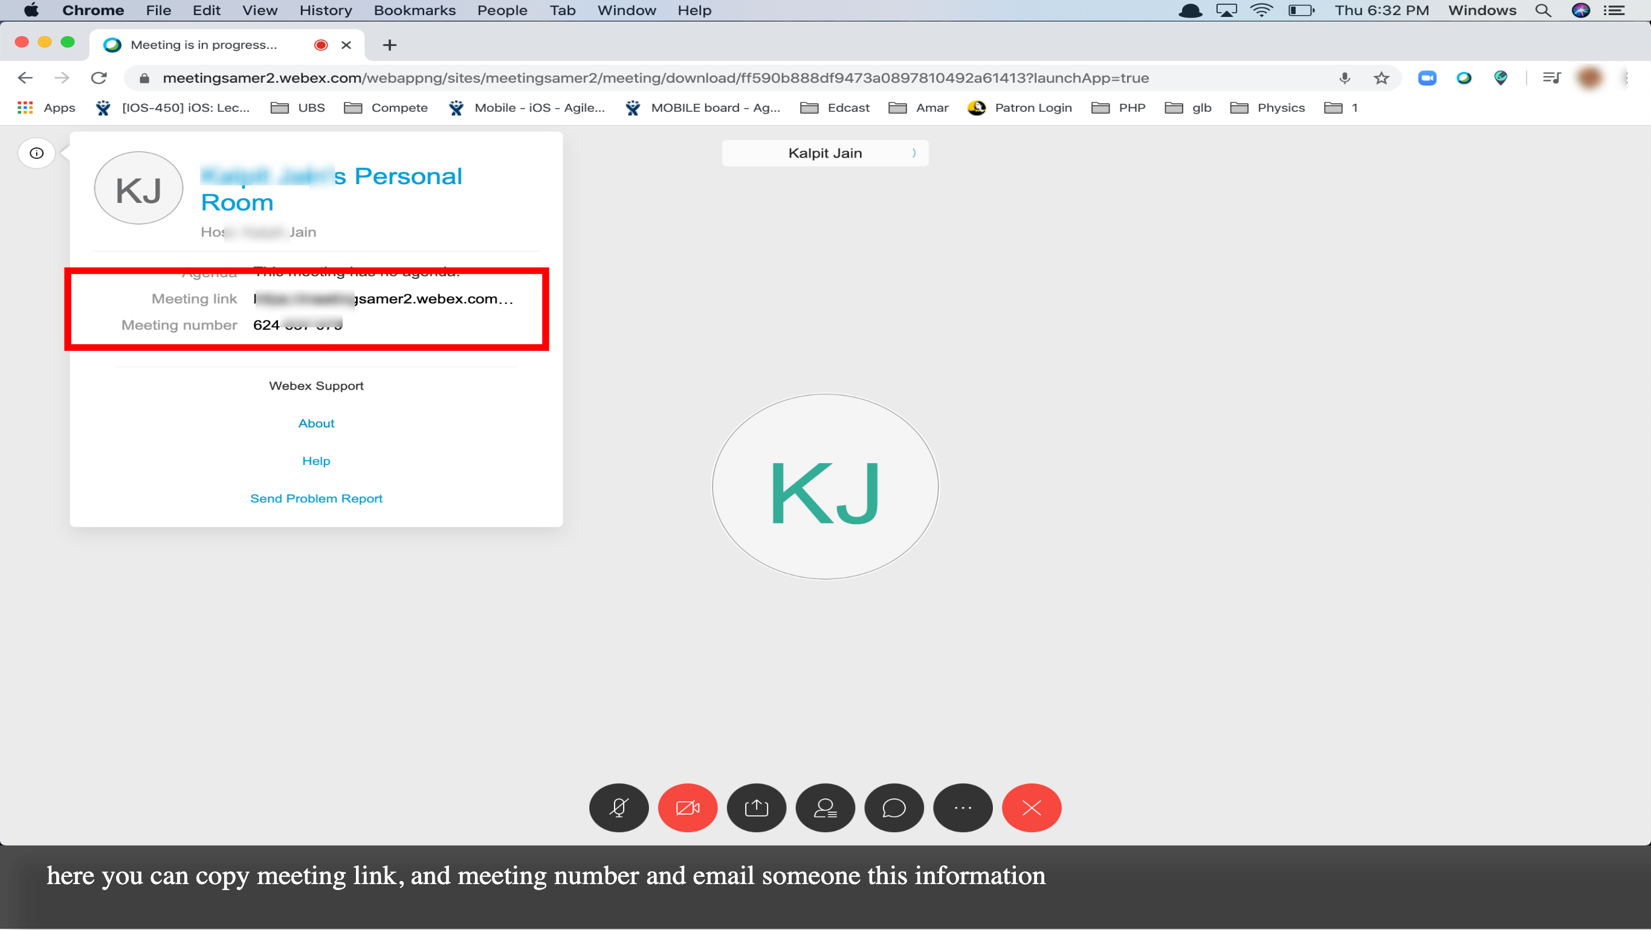Click the Send Problem Report link
This screenshot has height=930, width=1651.
pyautogui.click(x=316, y=498)
